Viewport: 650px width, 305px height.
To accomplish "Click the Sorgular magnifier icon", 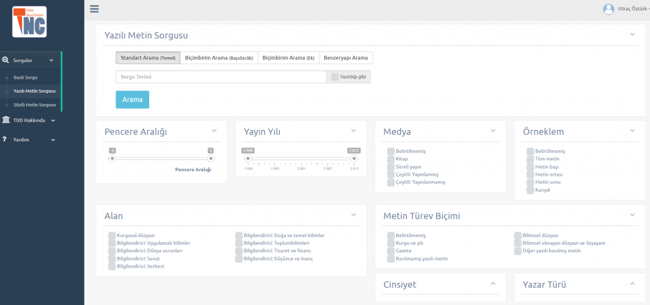I will point(6,60).
